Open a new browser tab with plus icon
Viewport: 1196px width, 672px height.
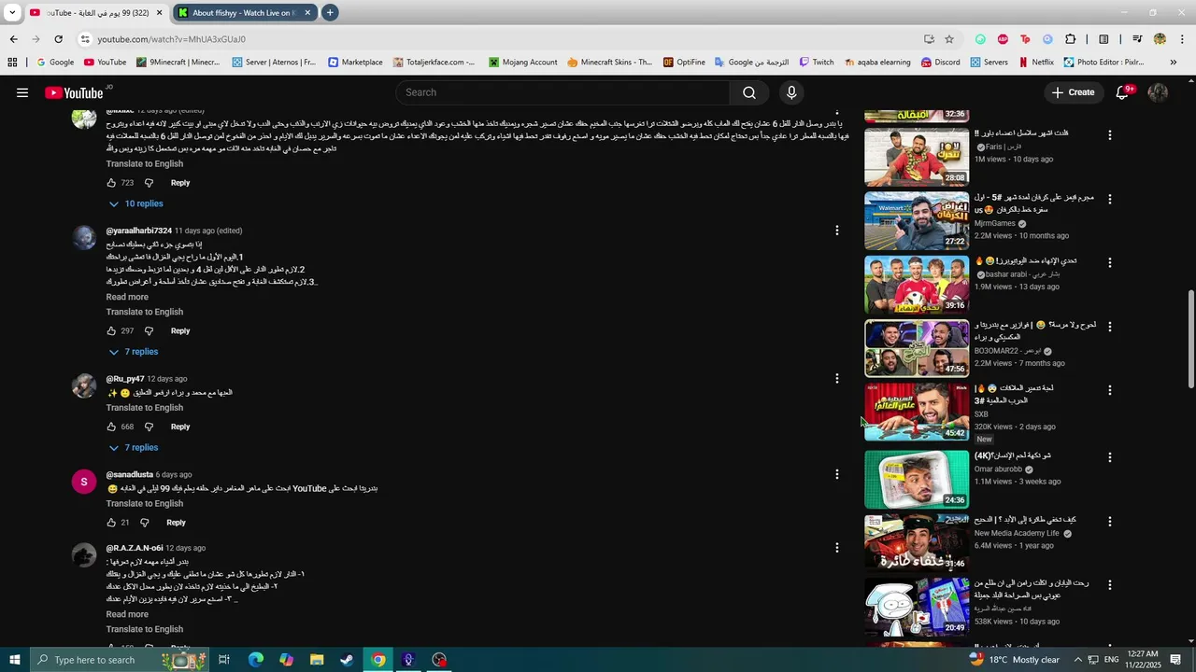pyautogui.click(x=330, y=13)
